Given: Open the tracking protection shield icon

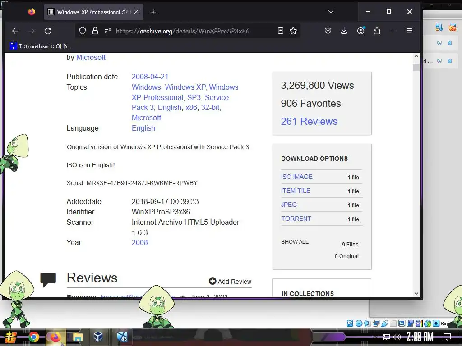Looking at the screenshot, I should point(83,31).
